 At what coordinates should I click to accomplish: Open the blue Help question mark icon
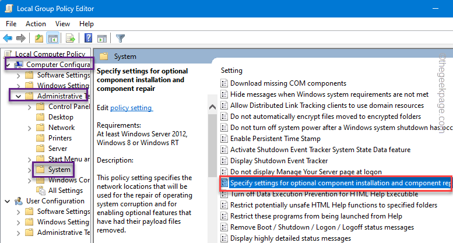click(x=88, y=38)
